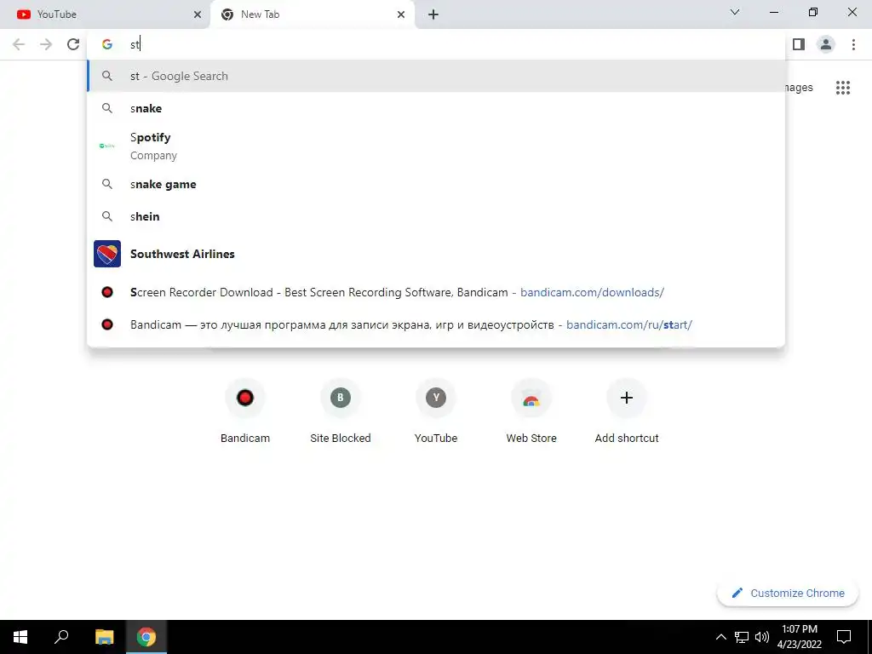Select 'st - Google Search' suggestion
This screenshot has height=654, width=872.
(x=436, y=76)
